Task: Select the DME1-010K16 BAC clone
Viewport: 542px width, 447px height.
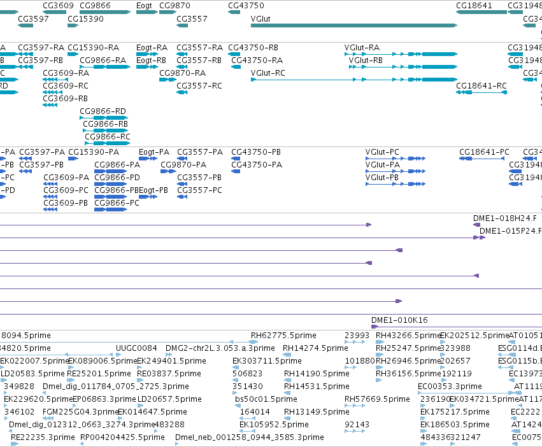Action: point(457,327)
